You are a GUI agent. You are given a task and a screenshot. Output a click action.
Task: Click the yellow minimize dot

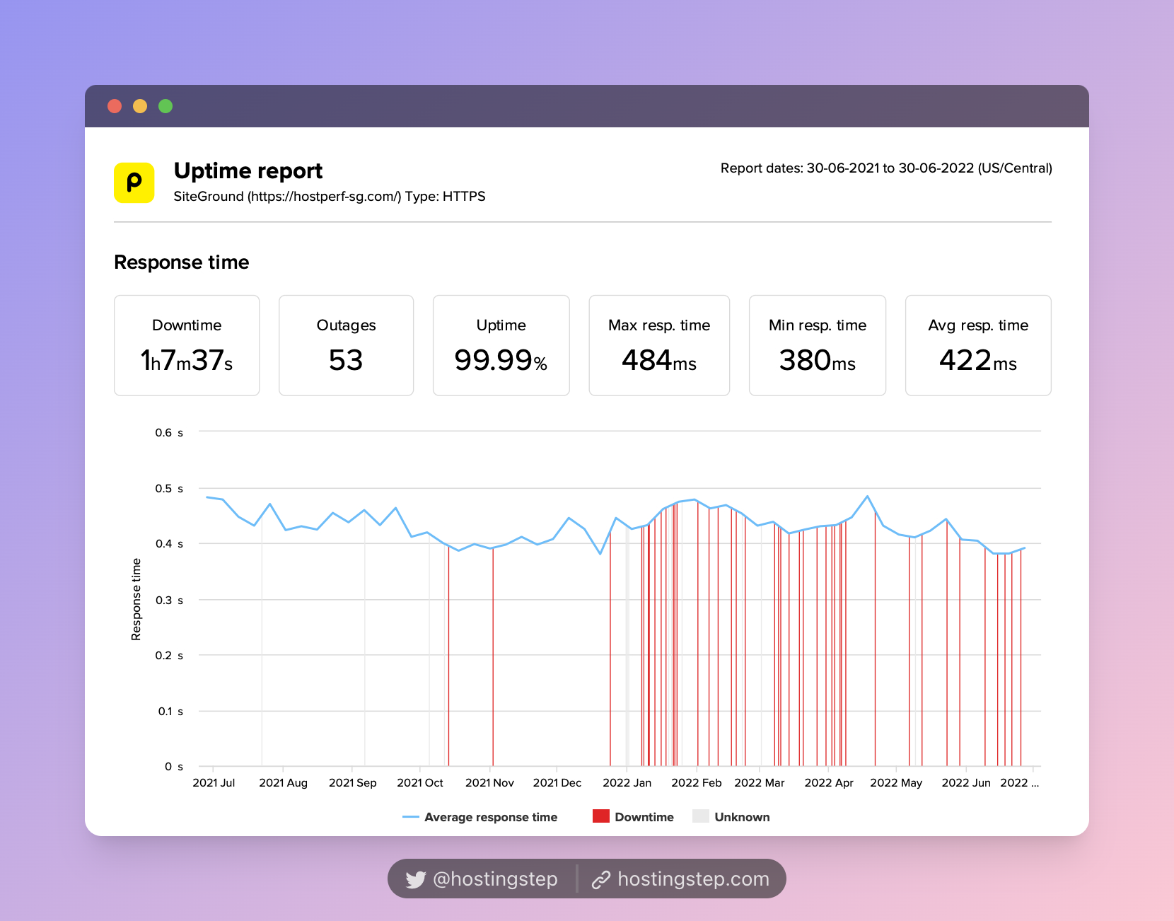pos(140,106)
